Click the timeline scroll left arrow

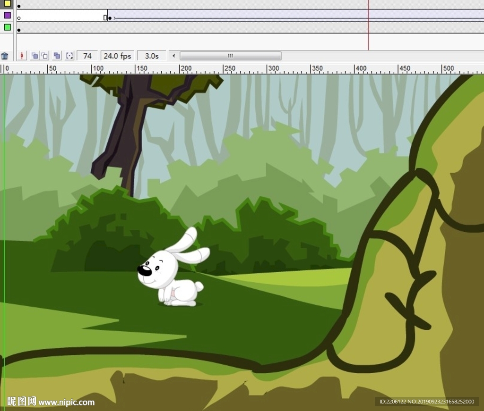pyautogui.click(x=173, y=56)
